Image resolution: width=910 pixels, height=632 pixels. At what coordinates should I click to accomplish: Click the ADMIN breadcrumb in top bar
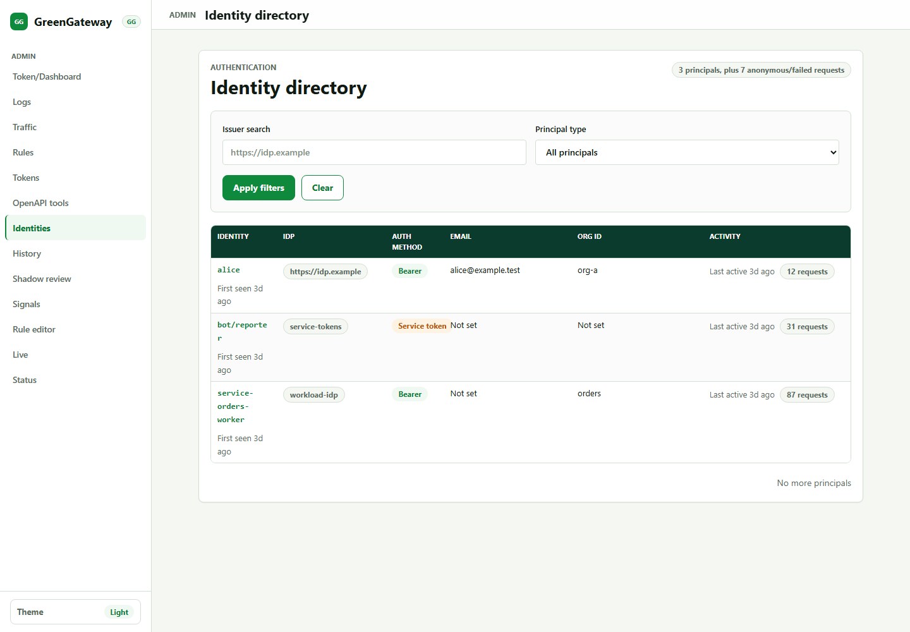[183, 15]
